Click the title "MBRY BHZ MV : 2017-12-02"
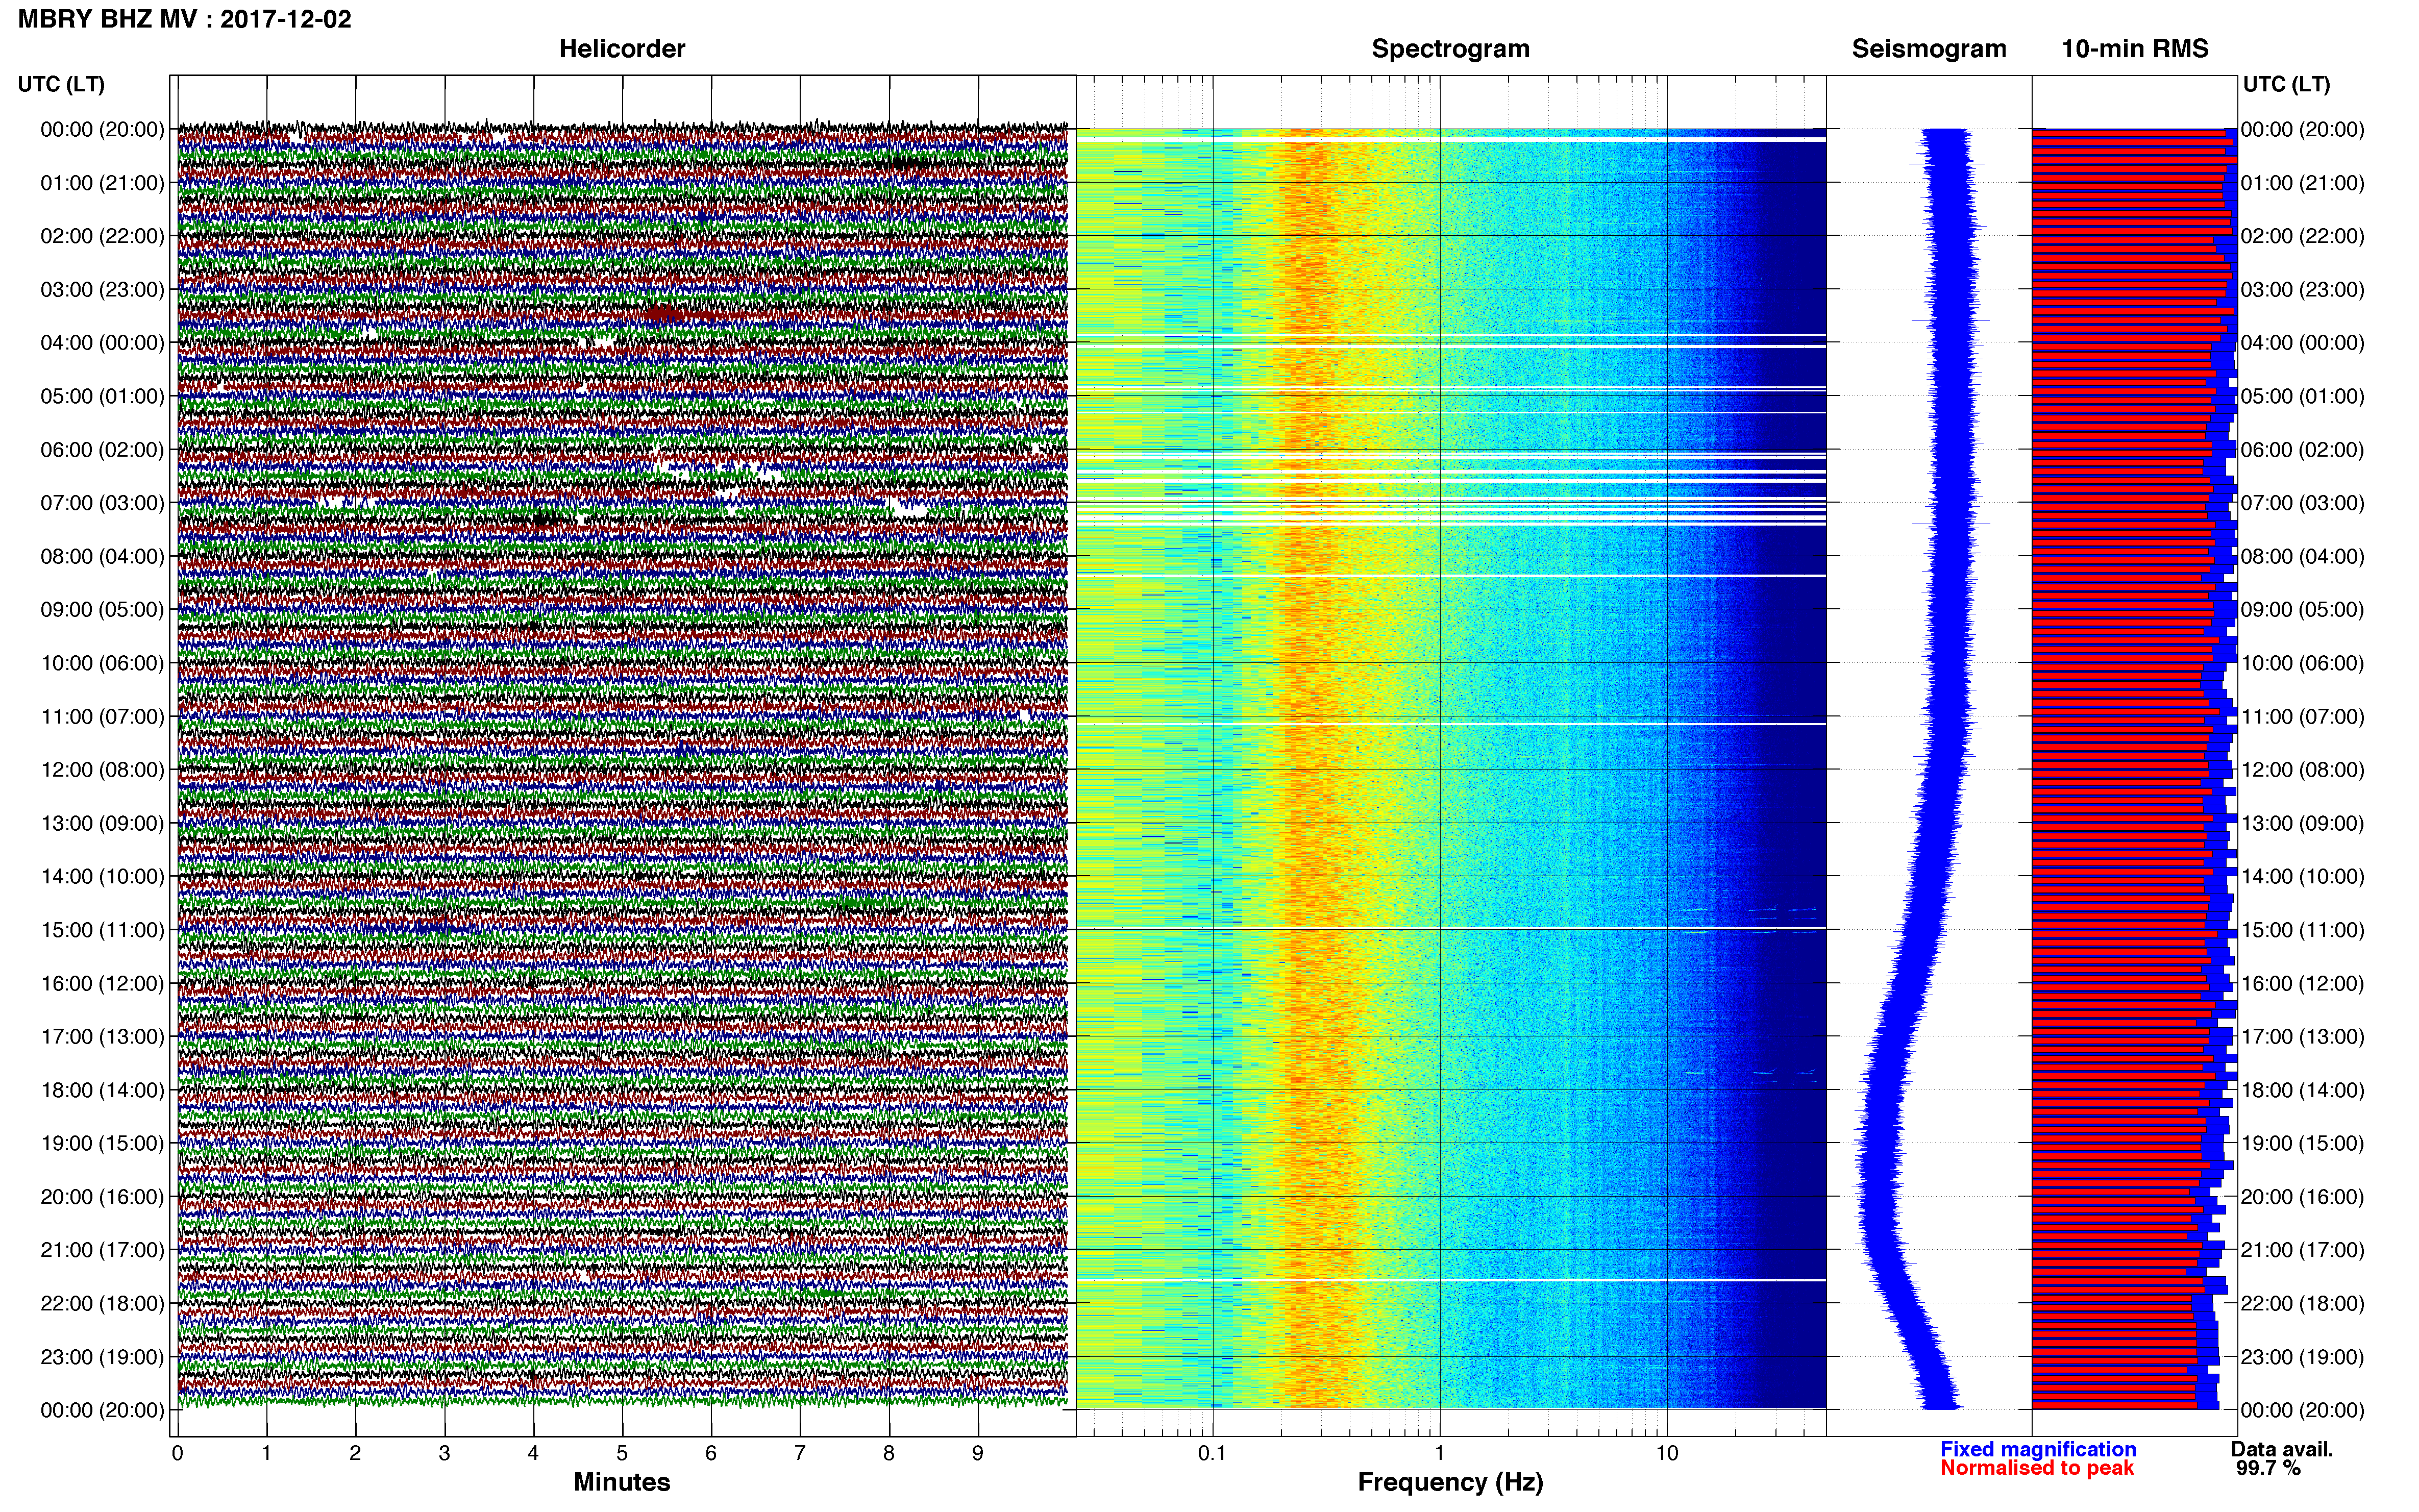 click(185, 19)
